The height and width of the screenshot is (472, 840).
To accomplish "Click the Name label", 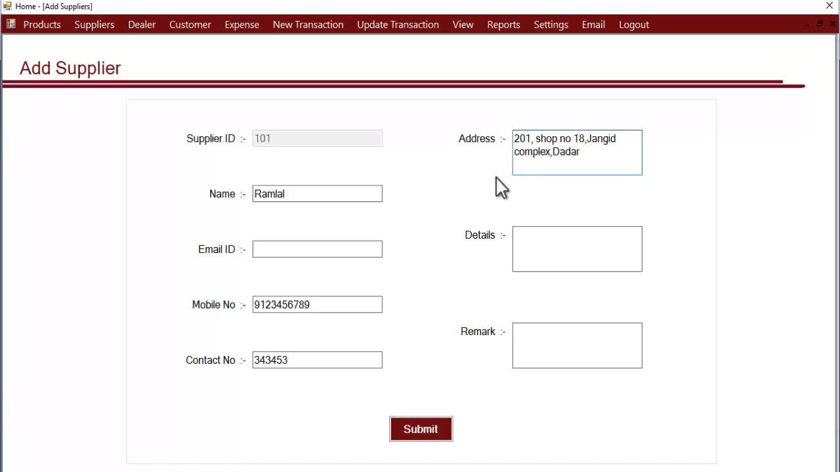I will click(x=222, y=194).
